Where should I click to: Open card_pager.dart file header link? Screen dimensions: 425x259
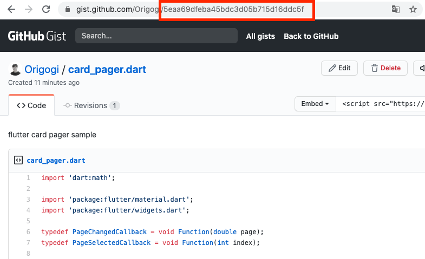click(x=56, y=161)
